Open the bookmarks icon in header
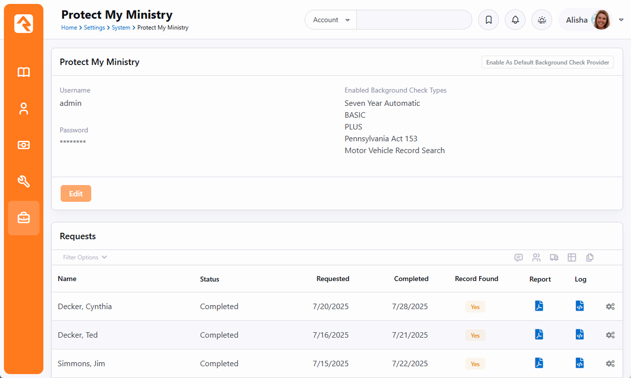Viewport: 631px width, 378px height. 489,20
